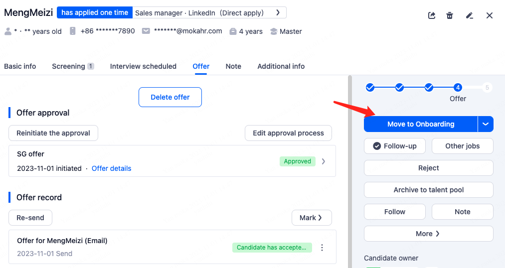The image size is (505, 268).
Task: Expand the approved SG offer row chevron
Action: pyautogui.click(x=324, y=161)
